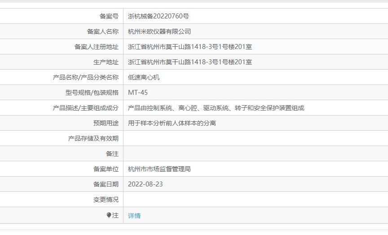Click the product description starting 产品由控制系统

(x=216, y=108)
